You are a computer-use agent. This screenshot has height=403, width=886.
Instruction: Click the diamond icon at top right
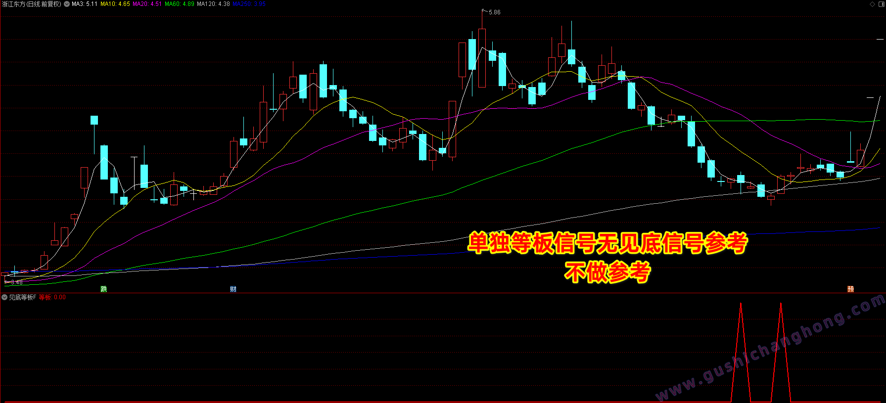873,4
